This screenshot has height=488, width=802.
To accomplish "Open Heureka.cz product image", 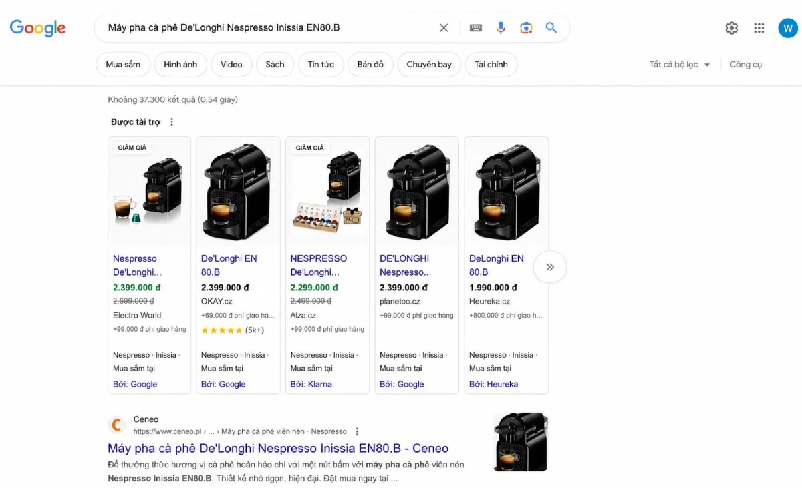I will (x=507, y=192).
